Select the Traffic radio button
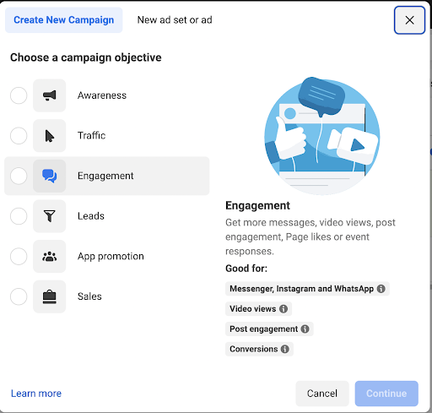Viewport: 432px width, 413px height. point(19,136)
